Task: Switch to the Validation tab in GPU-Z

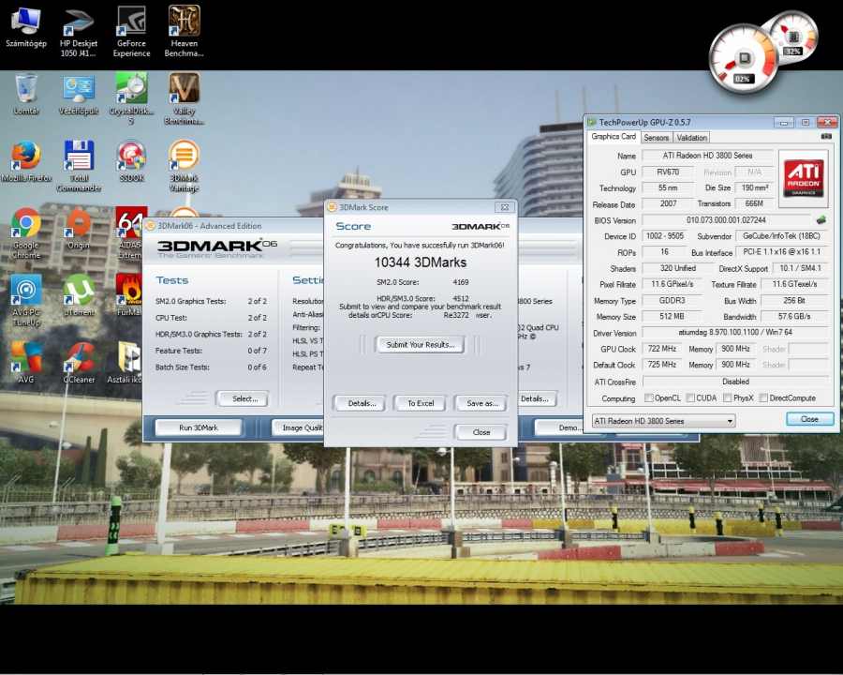Action: [x=692, y=138]
